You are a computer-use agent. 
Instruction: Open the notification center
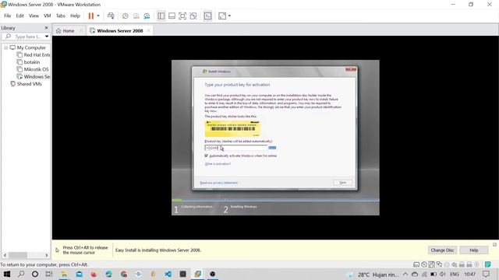point(486,274)
